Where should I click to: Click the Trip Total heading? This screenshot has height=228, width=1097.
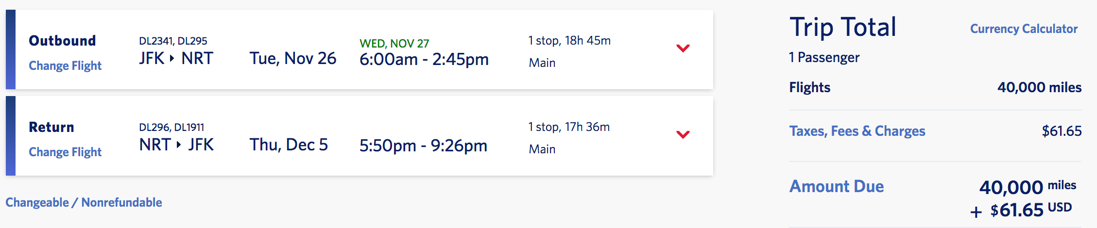[843, 27]
